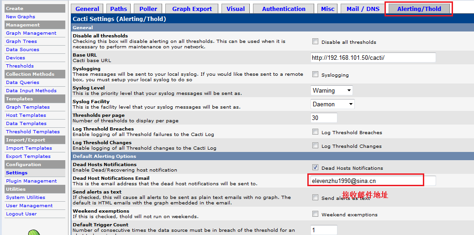Uncheck Dead Hosts Notifications checkbox

pyautogui.click(x=315, y=167)
